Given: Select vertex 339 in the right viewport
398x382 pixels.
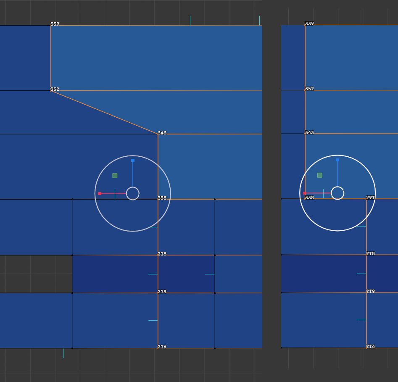Looking at the screenshot, I should (x=305, y=25).
